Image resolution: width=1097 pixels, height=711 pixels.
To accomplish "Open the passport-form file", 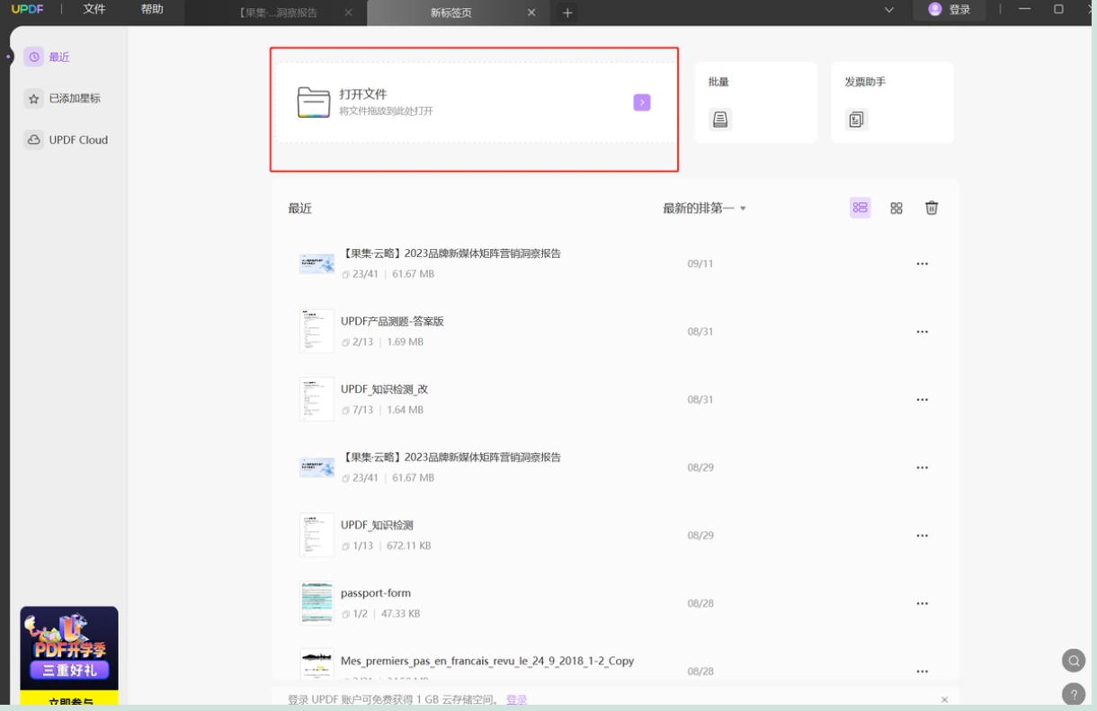I will pyautogui.click(x=376, y=593).
